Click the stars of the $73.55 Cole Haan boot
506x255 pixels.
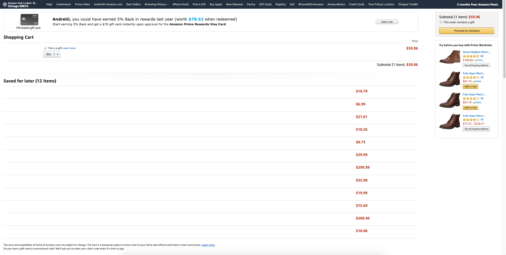tap(471, 120)
